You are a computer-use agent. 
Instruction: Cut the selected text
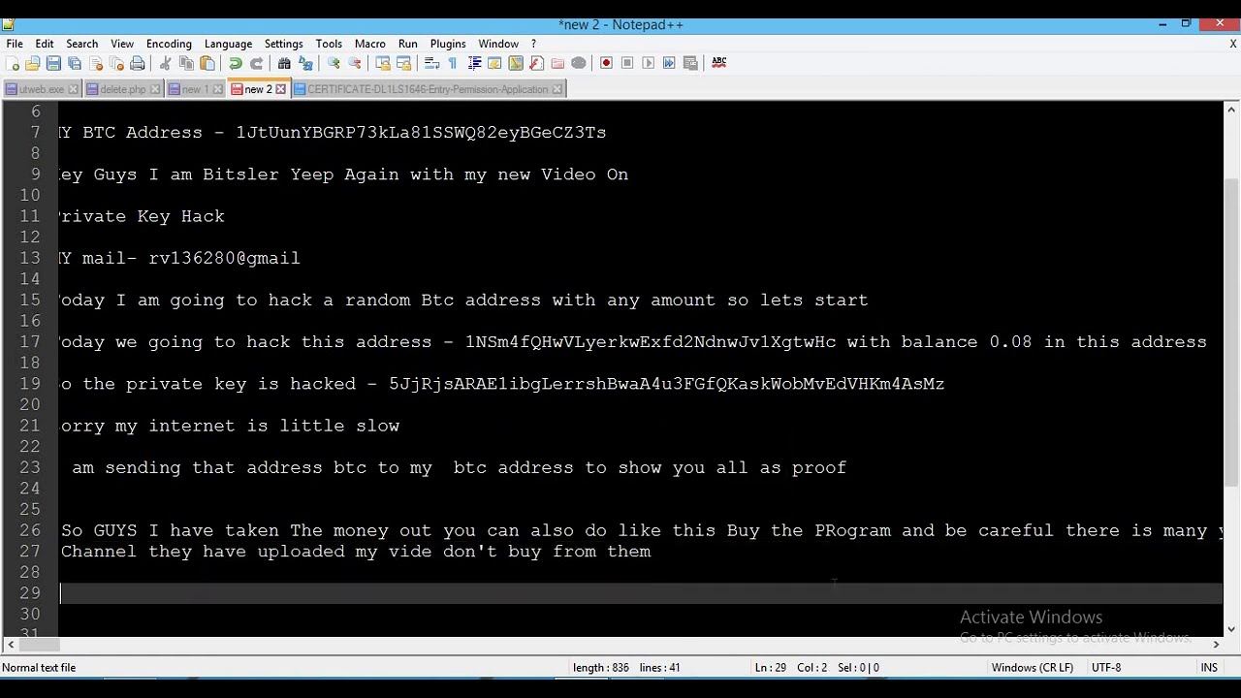(x=165, y=63)
